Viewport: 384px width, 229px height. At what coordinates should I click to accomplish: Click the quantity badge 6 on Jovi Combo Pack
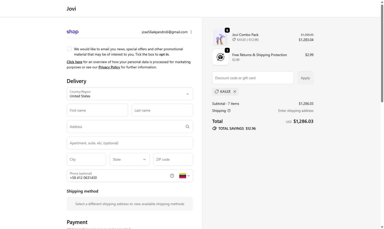click(227, 30)
